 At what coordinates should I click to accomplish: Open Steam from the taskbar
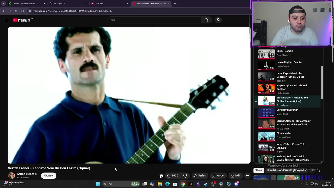click(206, 184)
